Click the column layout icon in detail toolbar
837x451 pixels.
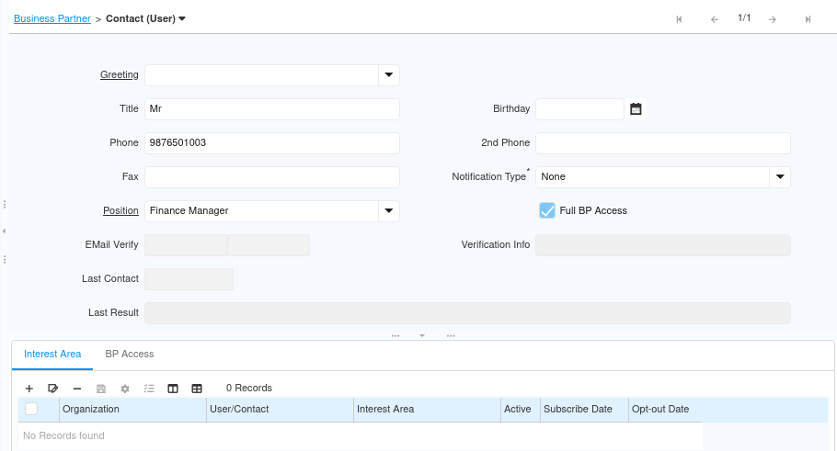(x=173, y=389)
